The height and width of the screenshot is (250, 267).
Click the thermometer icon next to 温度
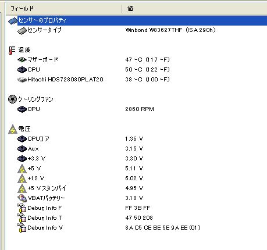12,50
